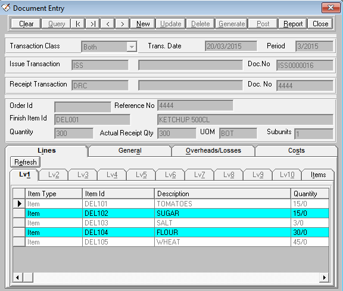Click the grid's left scroll arrow
The height and width of the screenshot is (291, 343).
pyautogui.click(x=17, y=277)
